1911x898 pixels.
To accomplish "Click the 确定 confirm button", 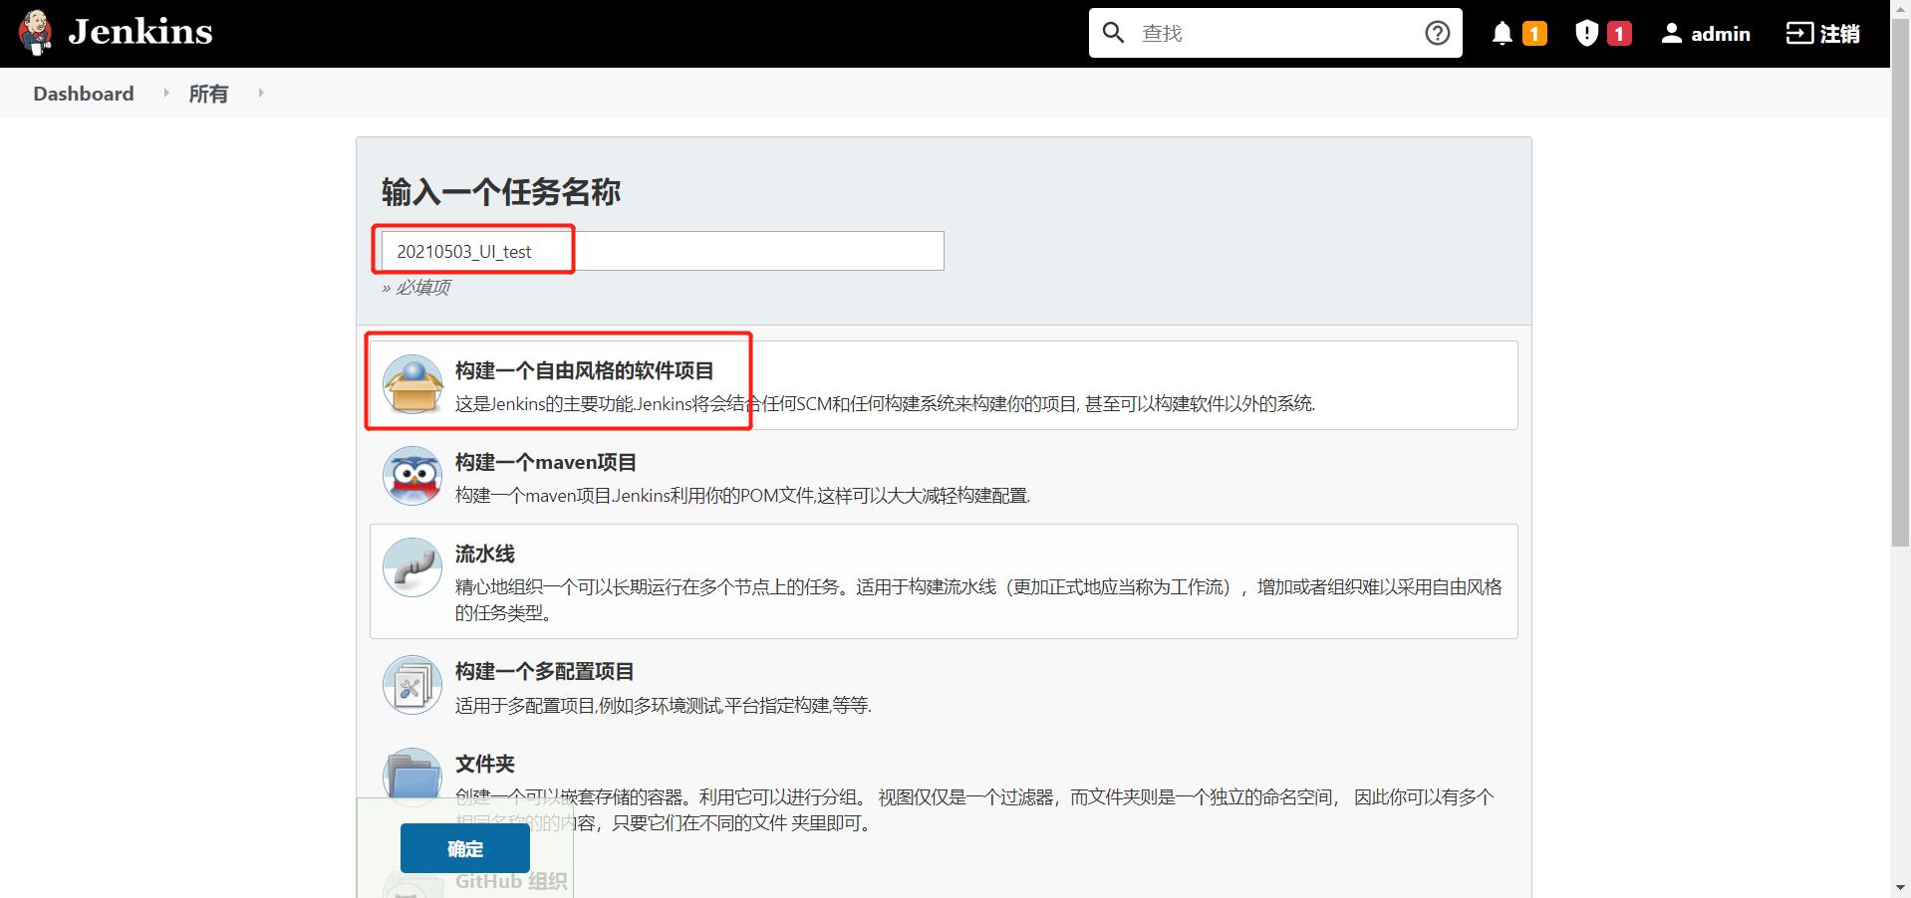I will pos(465,848).
